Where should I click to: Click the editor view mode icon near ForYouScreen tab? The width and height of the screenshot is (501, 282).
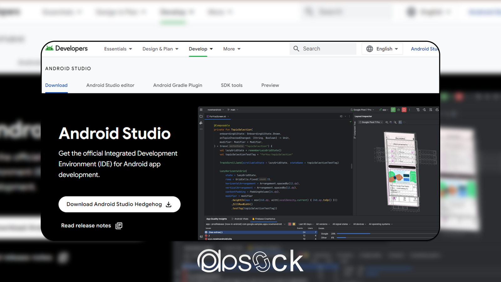[341, 116]
